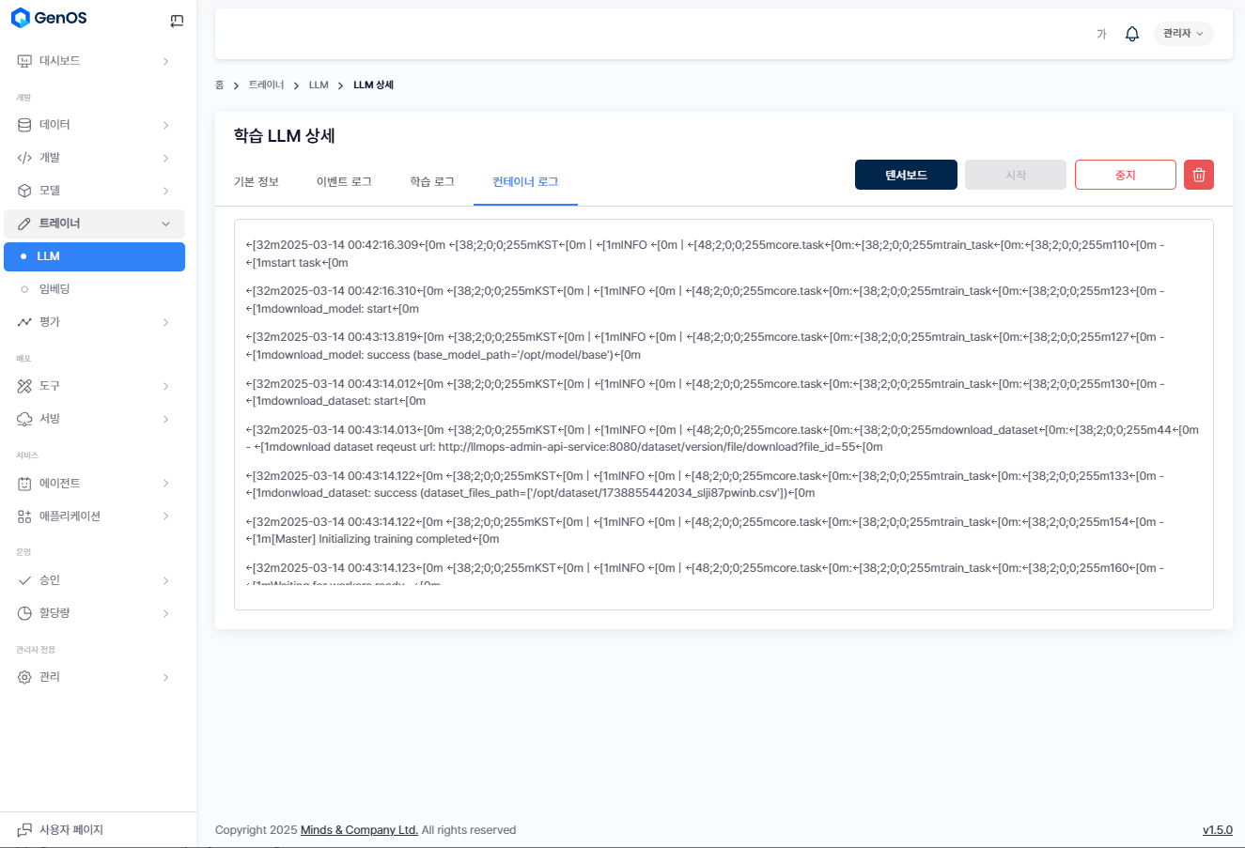The width and height of the screenshot is (1245, 848).
Task: Click the 대시보드 monitor icon
Action: point(24,61)
